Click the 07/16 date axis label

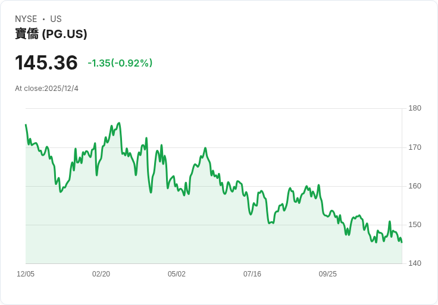(252, 274)
